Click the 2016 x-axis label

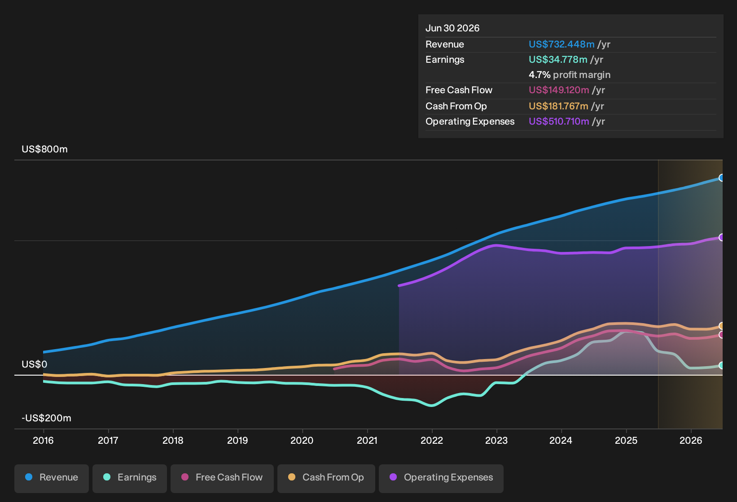coord(43,441)
